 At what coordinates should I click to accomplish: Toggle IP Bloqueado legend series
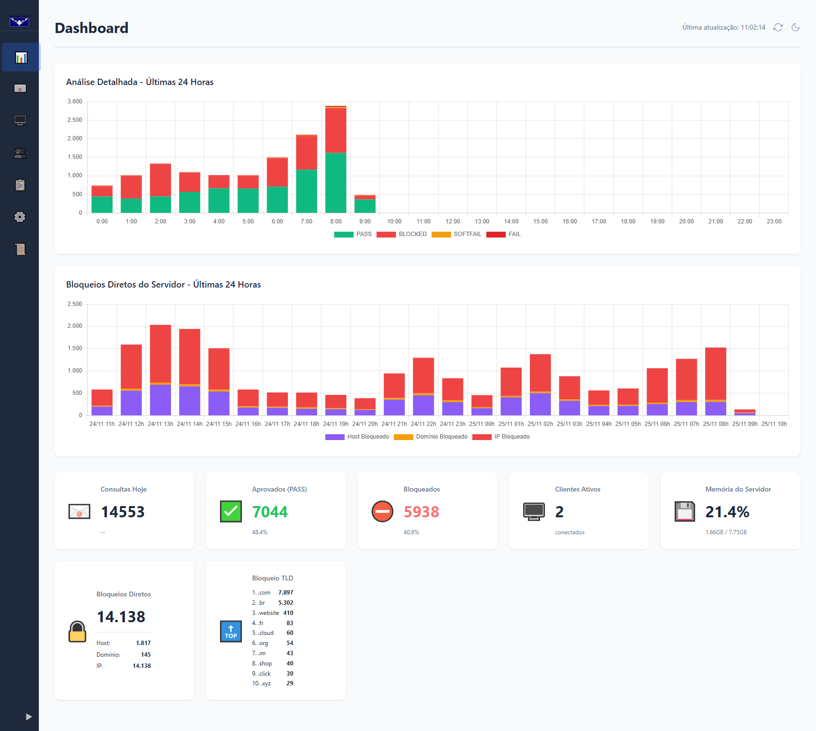pyautogui.click(x=501, y=437)
